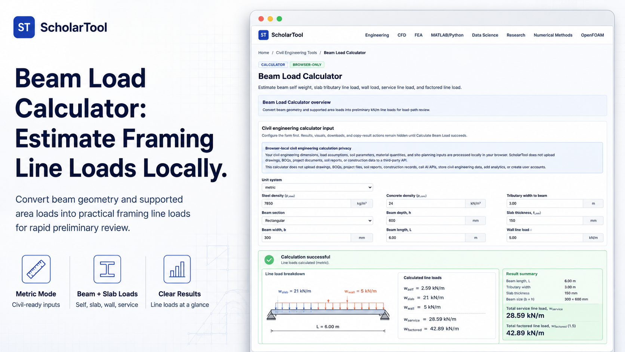Click the Civil engineering calculator input heading

coord(298,128)
